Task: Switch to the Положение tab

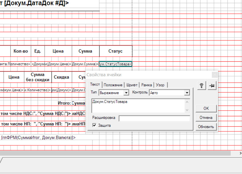Action: 113,85
